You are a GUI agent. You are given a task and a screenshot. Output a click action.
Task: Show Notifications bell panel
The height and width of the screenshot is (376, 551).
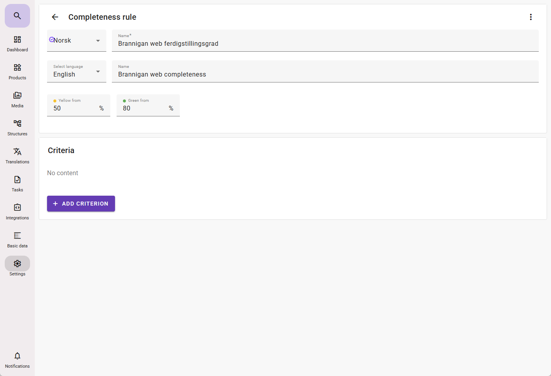tap(17, 360)
